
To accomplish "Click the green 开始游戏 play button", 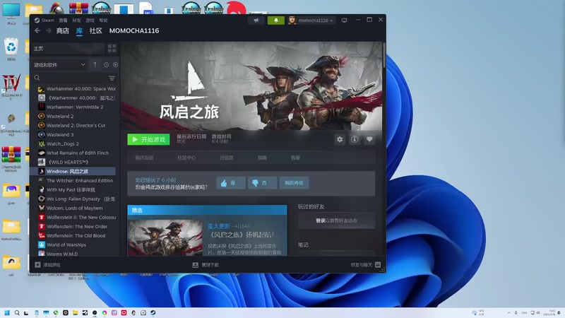I will coord(148,139).
